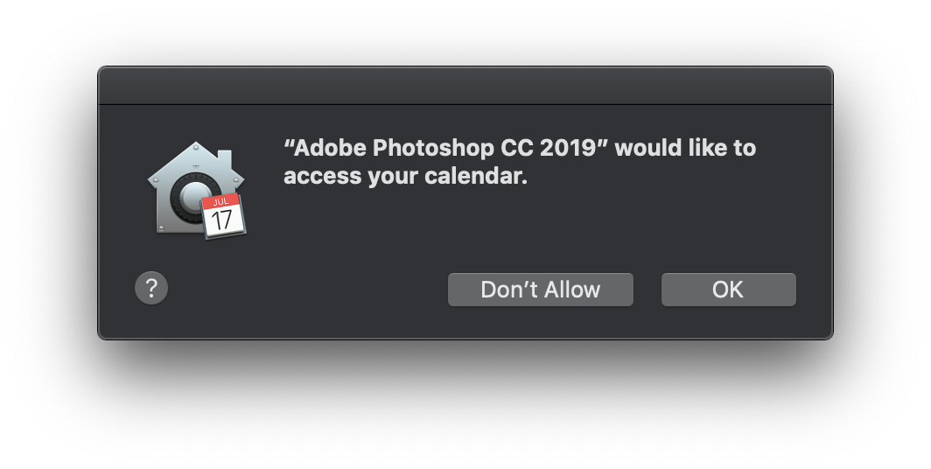The height and width of the screenshot is (469, 931).
Task: Click the word Adobe in the message
Action: click(330, 148)
